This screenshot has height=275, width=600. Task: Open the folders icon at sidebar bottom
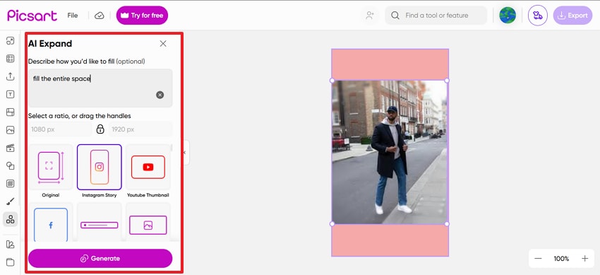tap(11, 262)
